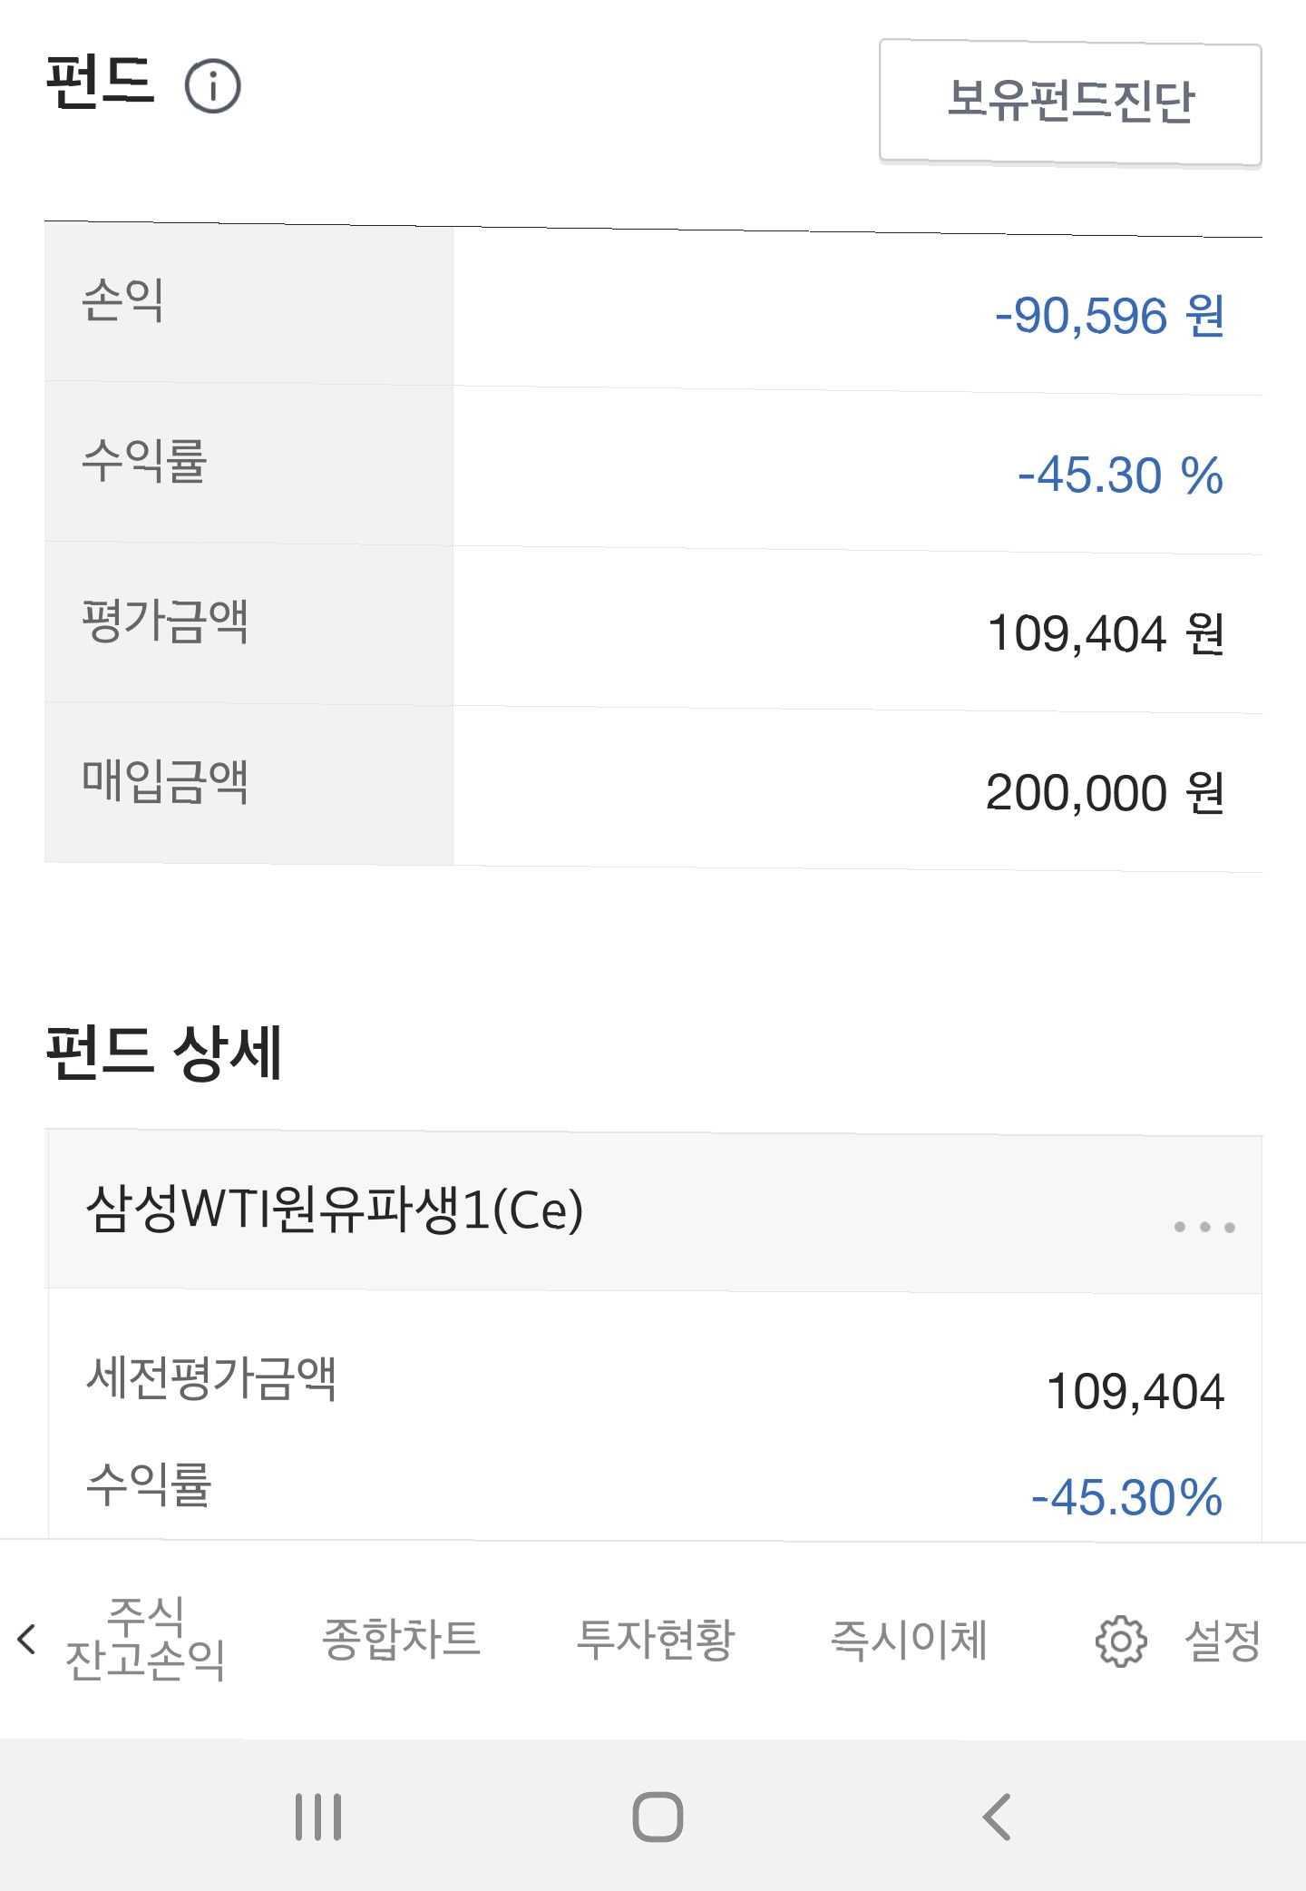Tap the -90,596 원 profit/loss value

pyautogui.click(x=1109, y=316)
